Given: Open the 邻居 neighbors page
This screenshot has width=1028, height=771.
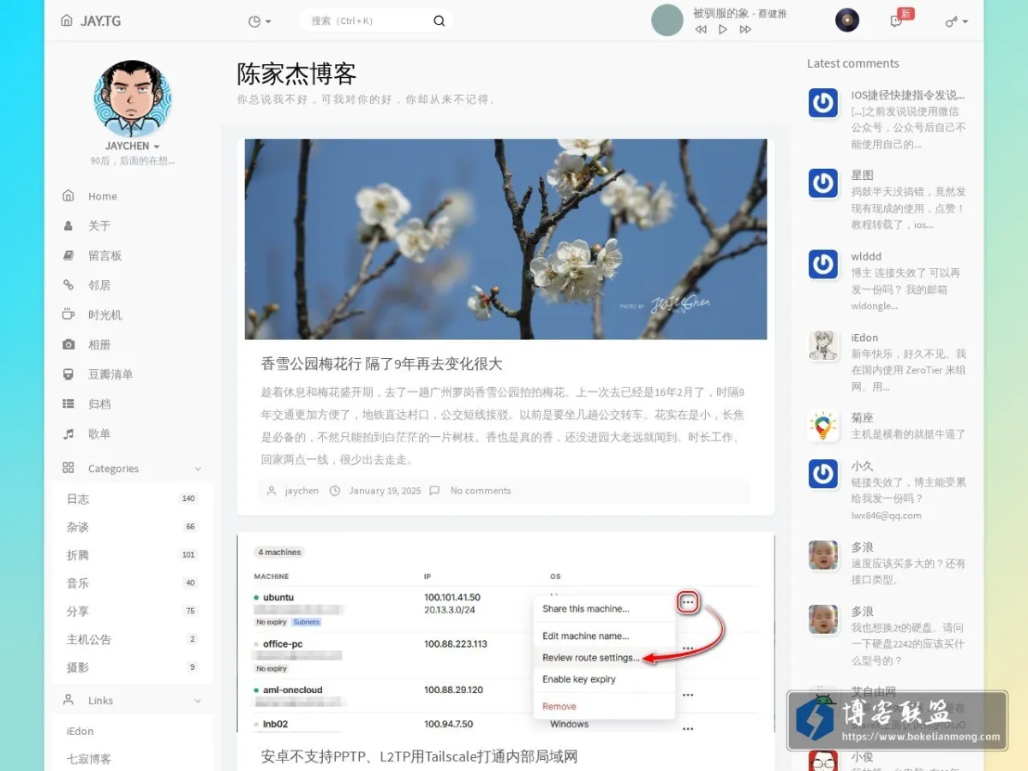Looking at the screenshot, I should click(99, 285).
